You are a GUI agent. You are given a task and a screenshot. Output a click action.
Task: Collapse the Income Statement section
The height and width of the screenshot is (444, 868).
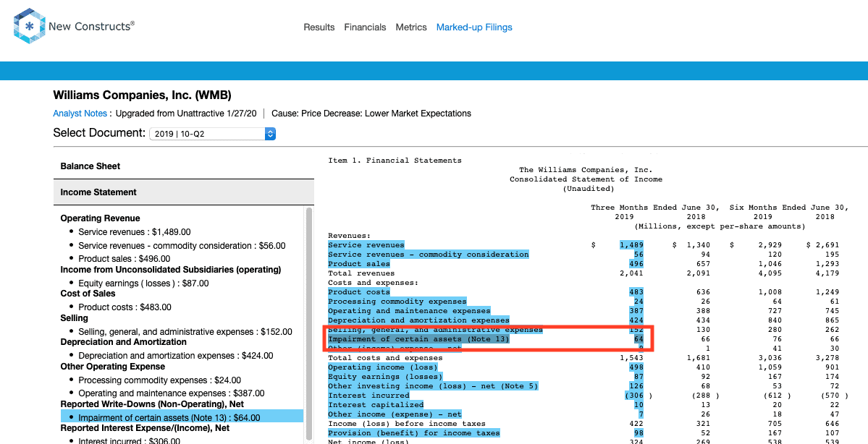click(184, 192)
